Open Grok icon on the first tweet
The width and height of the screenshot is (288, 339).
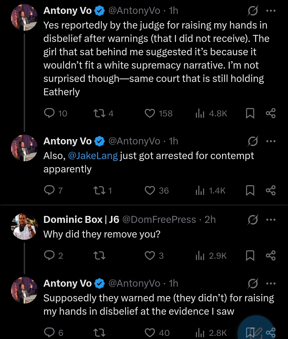pos(253,11)
